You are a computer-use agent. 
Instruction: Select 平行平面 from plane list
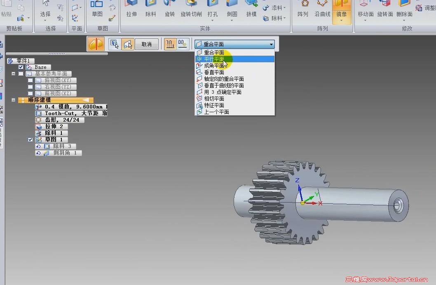click(234, 59)
